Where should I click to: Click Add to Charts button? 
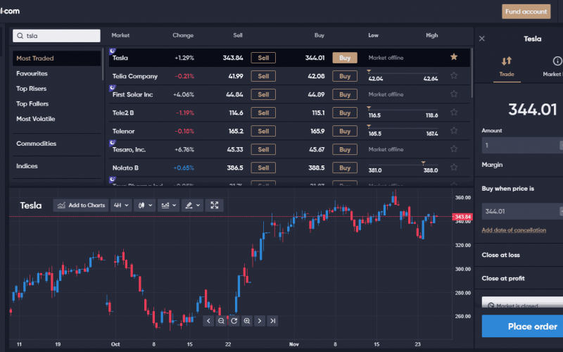coord(81,206)
